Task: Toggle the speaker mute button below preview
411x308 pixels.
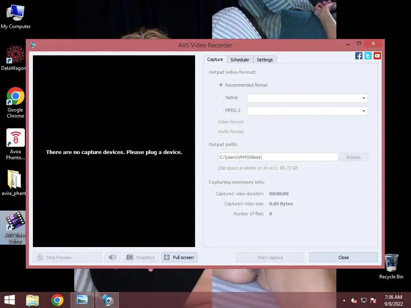Action: tap(112, 257)
